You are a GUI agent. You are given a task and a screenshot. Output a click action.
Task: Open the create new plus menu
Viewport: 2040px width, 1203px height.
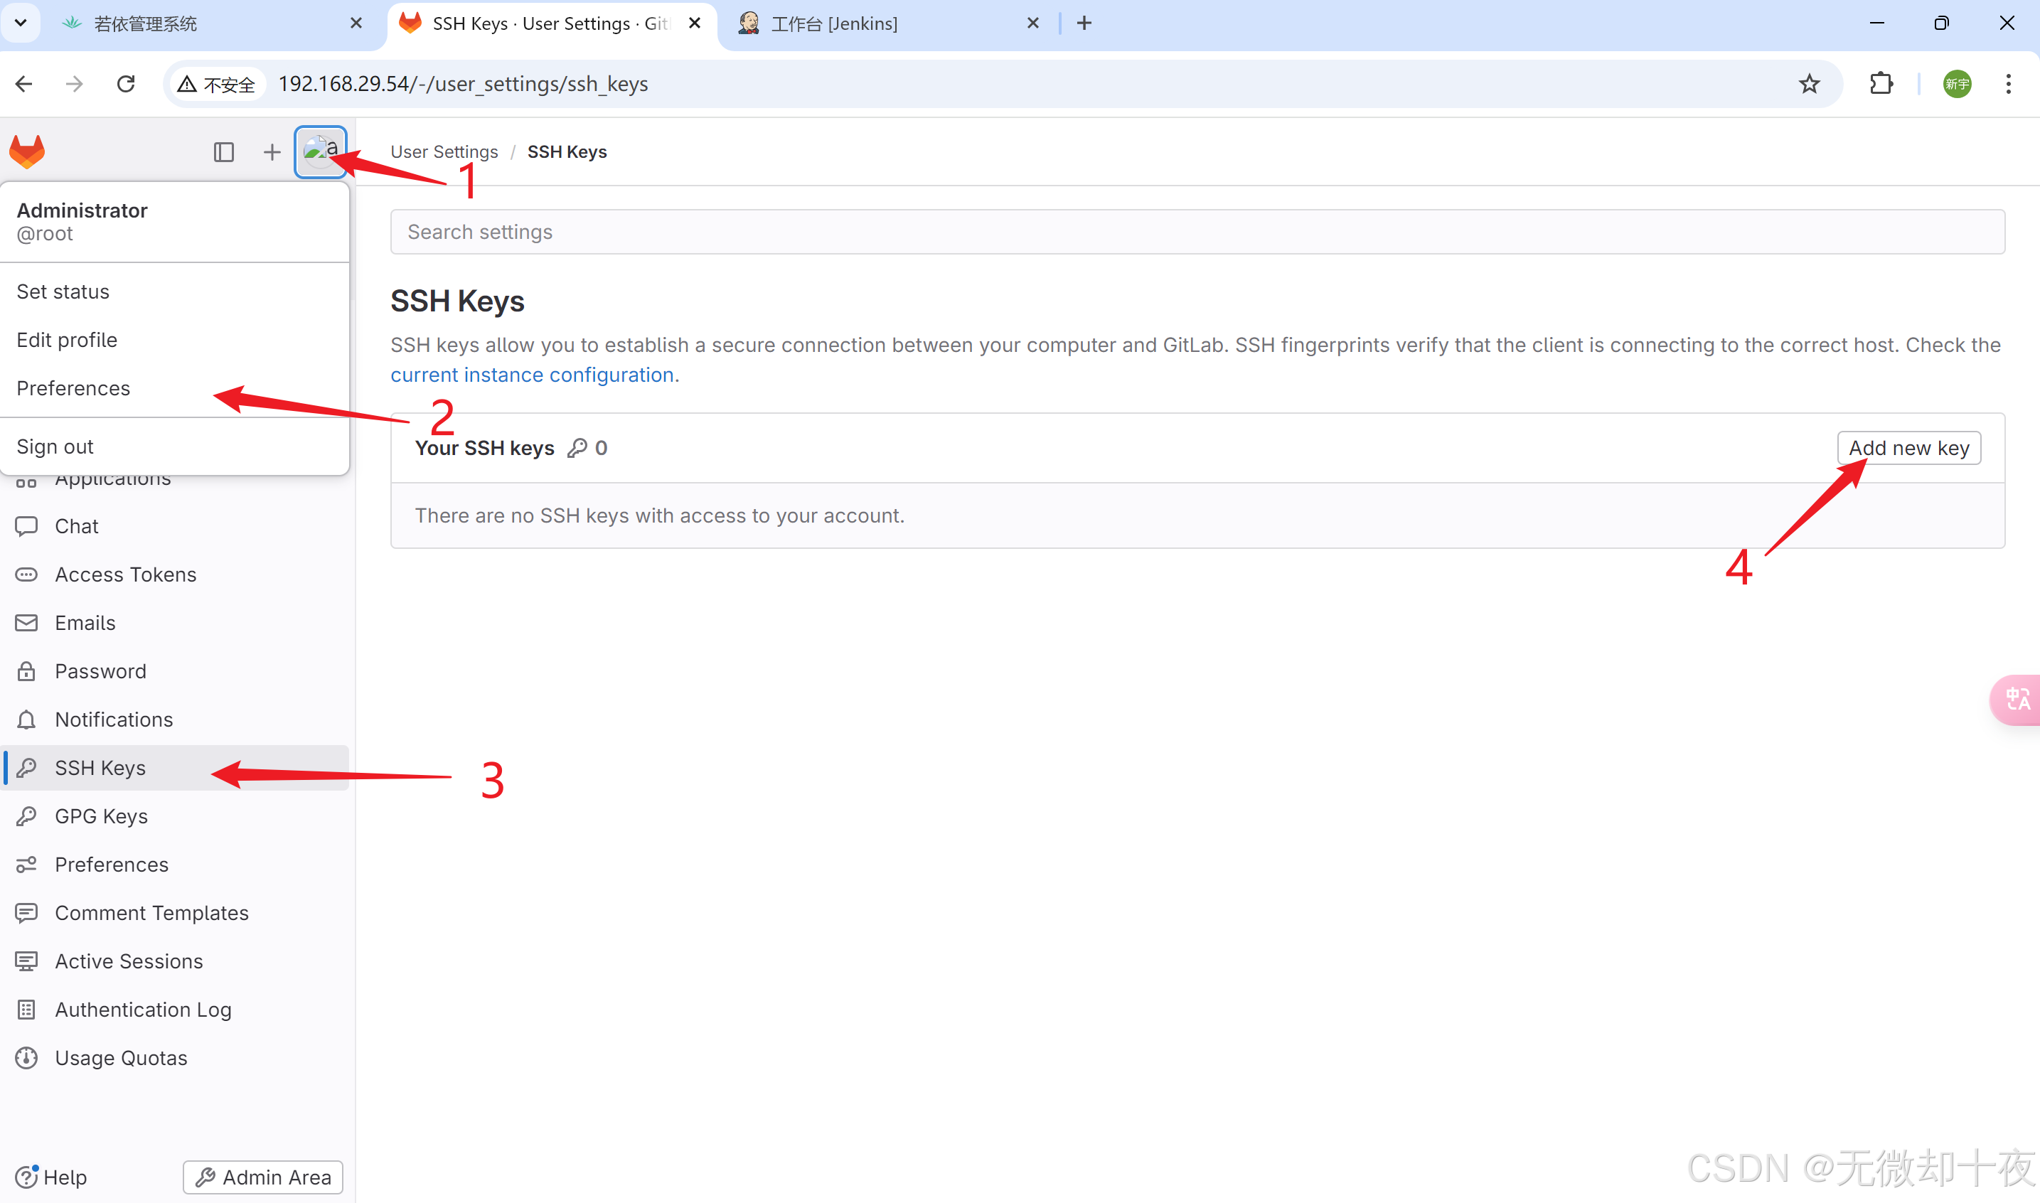[x=272, y=151]
